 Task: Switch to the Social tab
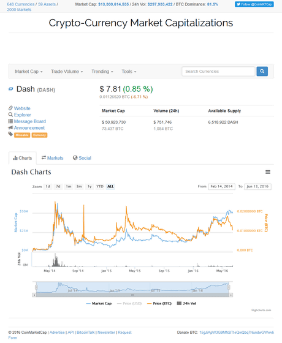(82, 158)
